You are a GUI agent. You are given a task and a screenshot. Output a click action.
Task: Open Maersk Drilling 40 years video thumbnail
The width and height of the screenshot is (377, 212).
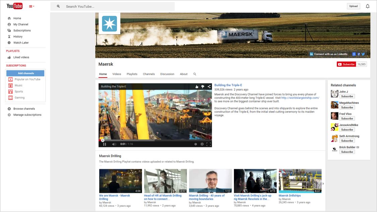pyautogui.click(x=210, y=181)
